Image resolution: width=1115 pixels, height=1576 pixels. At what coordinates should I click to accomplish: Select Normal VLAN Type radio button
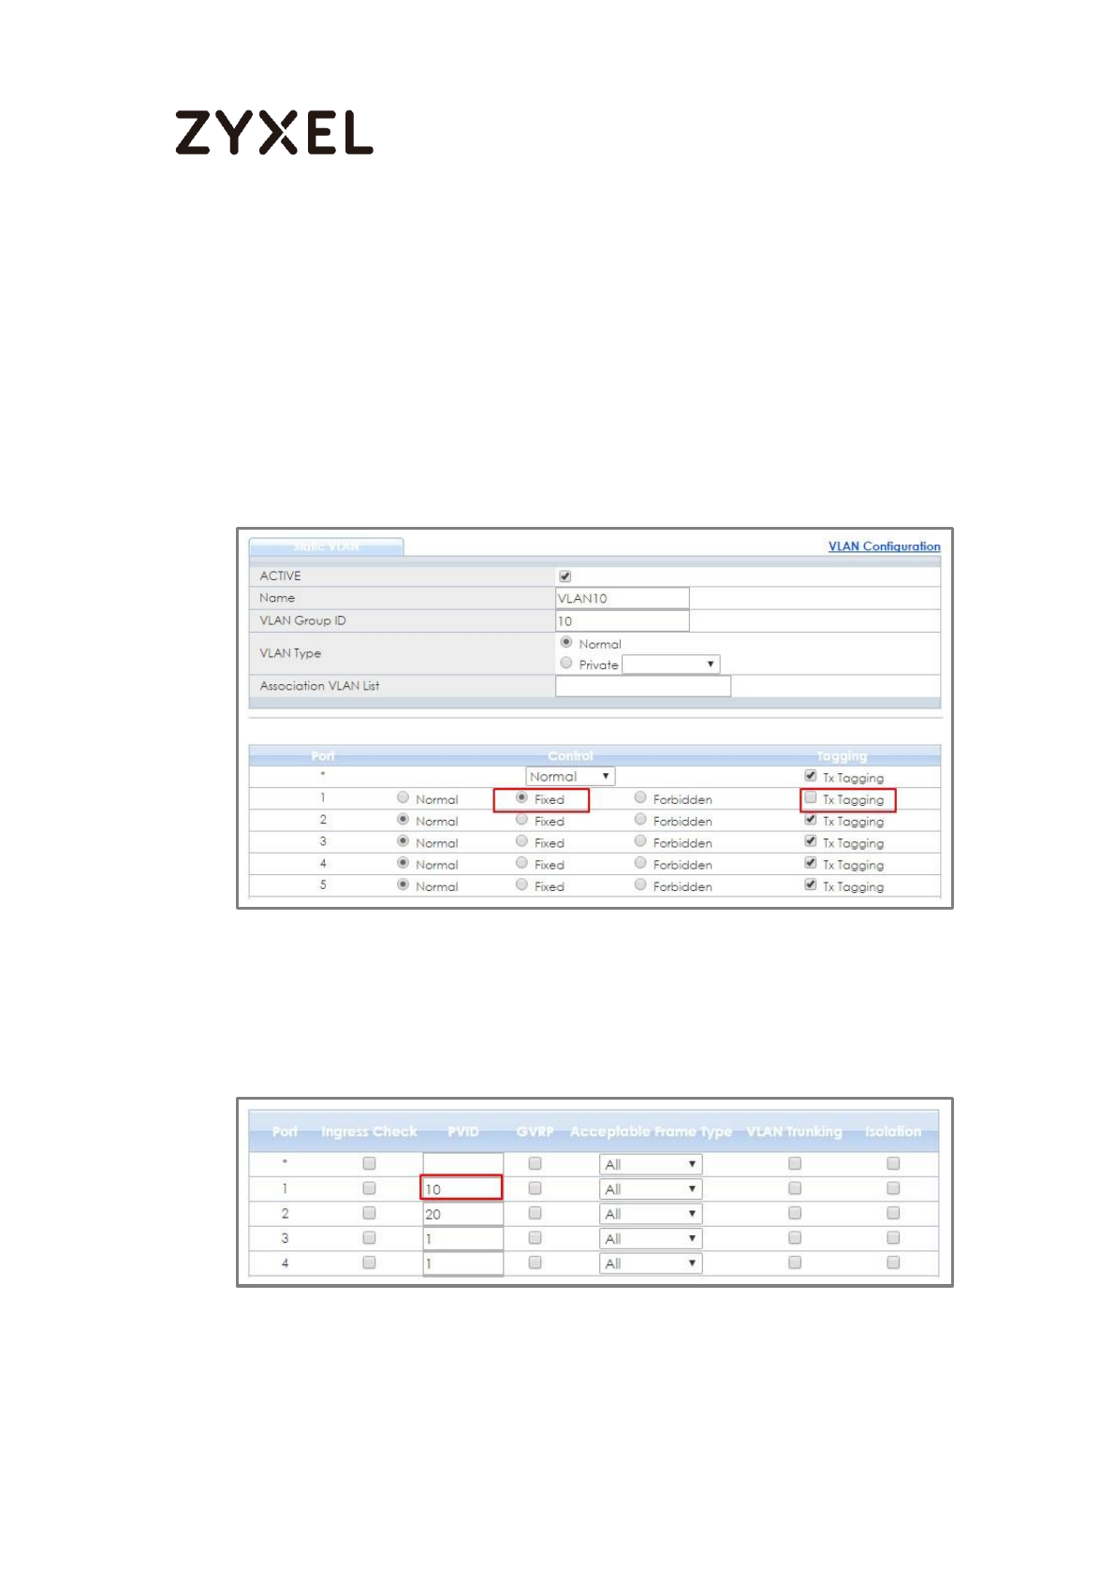(x=565, y=643)
